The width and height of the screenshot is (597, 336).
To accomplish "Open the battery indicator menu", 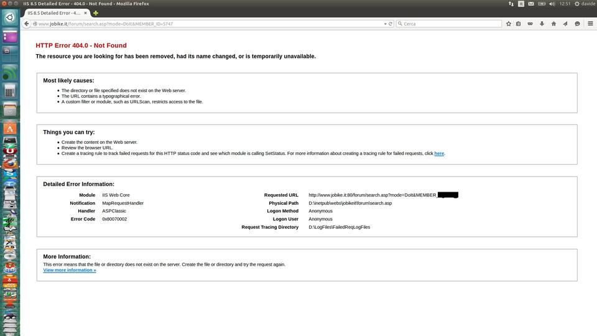I will [x=542, y=4].
